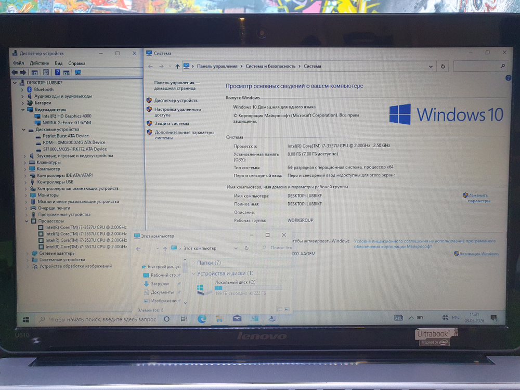
Task: Select Сетевые адаптеры category
Action: (57, 253)
